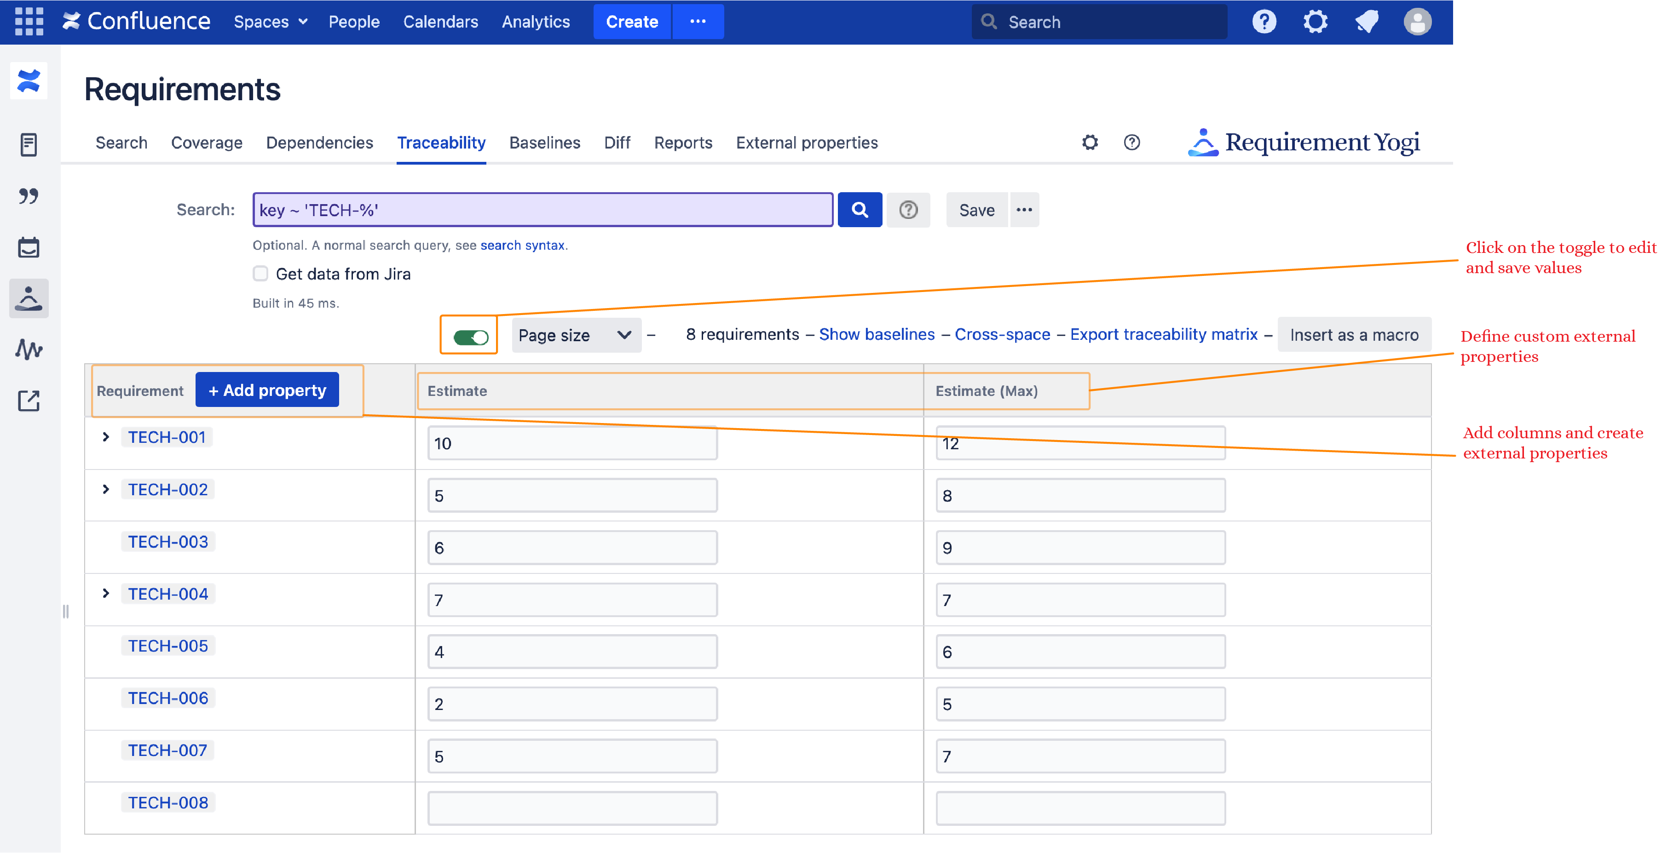Click the Add property button

coord(267,390)
